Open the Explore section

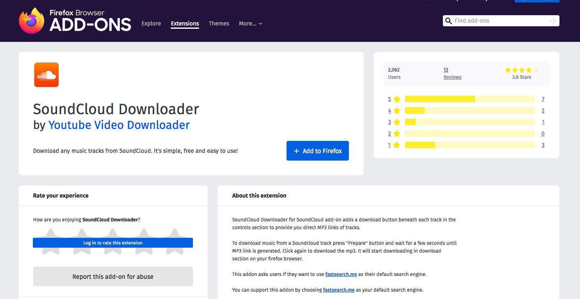[151, 23]
